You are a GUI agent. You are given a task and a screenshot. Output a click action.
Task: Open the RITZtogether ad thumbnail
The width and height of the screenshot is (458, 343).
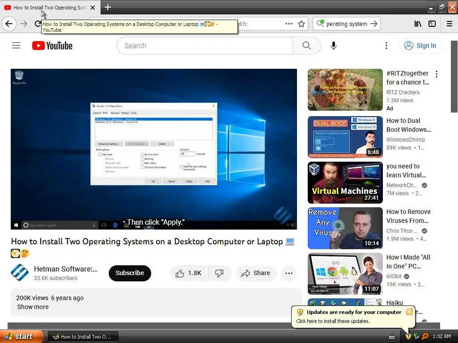(x=345, y=89)
